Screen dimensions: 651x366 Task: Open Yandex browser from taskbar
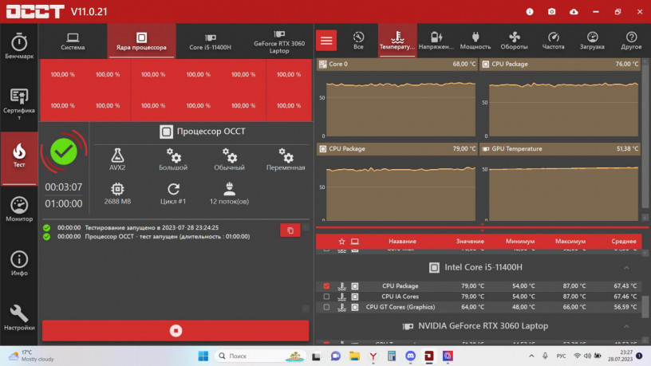[373, 356]
